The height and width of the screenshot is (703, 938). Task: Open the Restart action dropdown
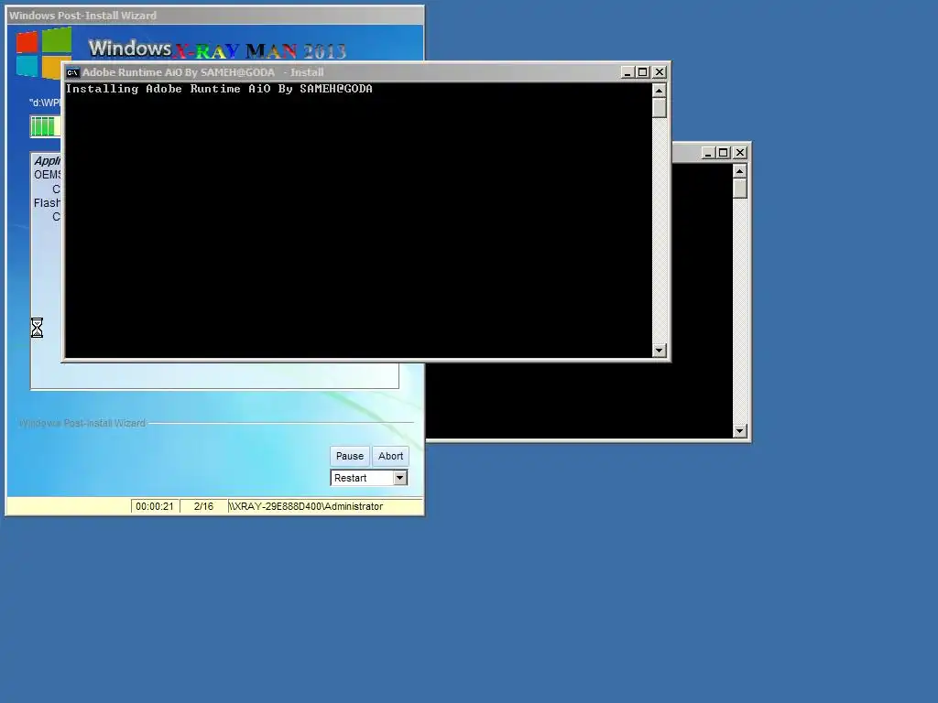click(400, 478)
